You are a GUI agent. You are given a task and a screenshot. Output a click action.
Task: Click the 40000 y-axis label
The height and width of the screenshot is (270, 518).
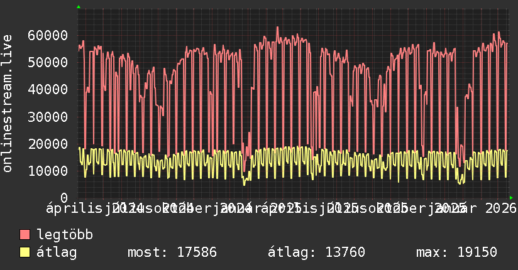click(48, 89)
